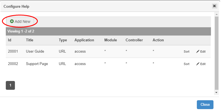The image size is (222, 111).
Task: Edit the Support Page entry
Action: click(201, 64)
